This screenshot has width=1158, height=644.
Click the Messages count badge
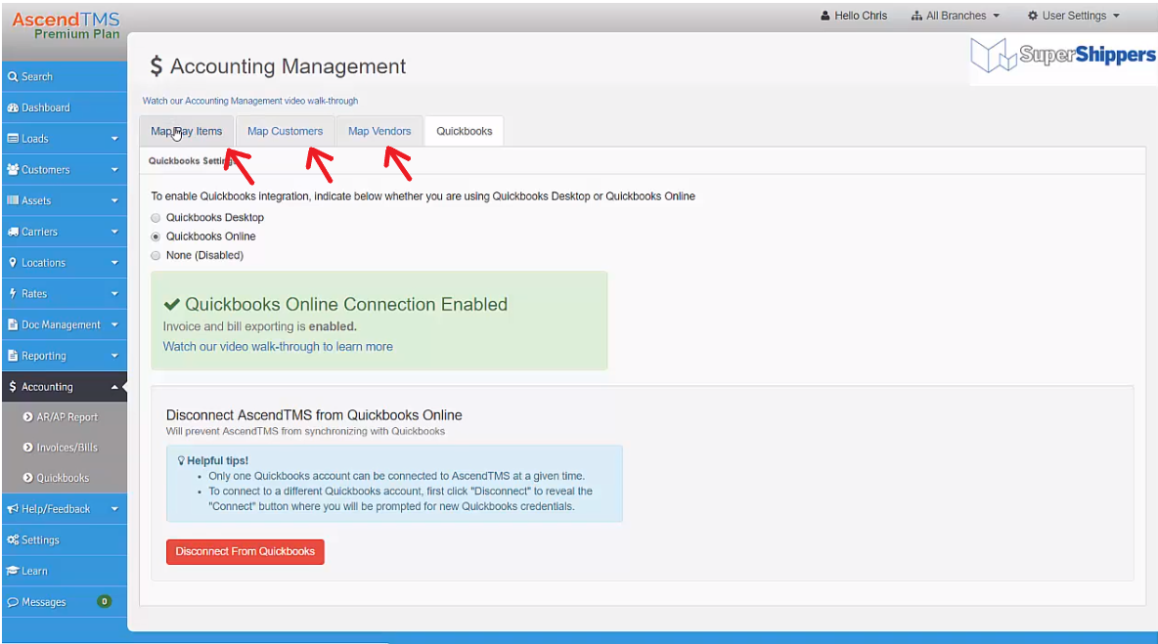coord(104,601)
